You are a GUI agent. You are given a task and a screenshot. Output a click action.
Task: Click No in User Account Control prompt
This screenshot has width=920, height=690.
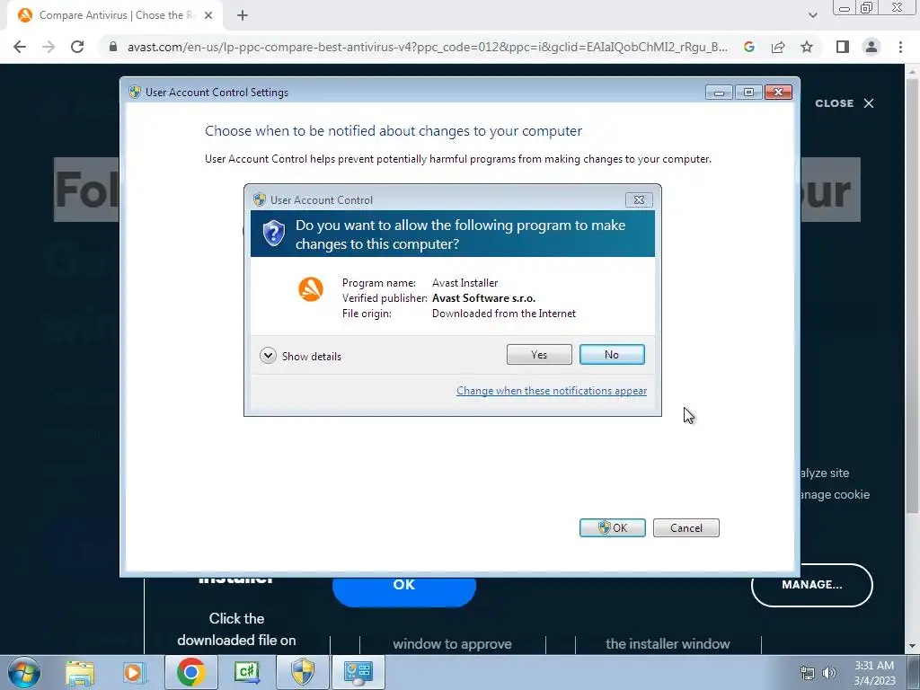tap(611, 354)
